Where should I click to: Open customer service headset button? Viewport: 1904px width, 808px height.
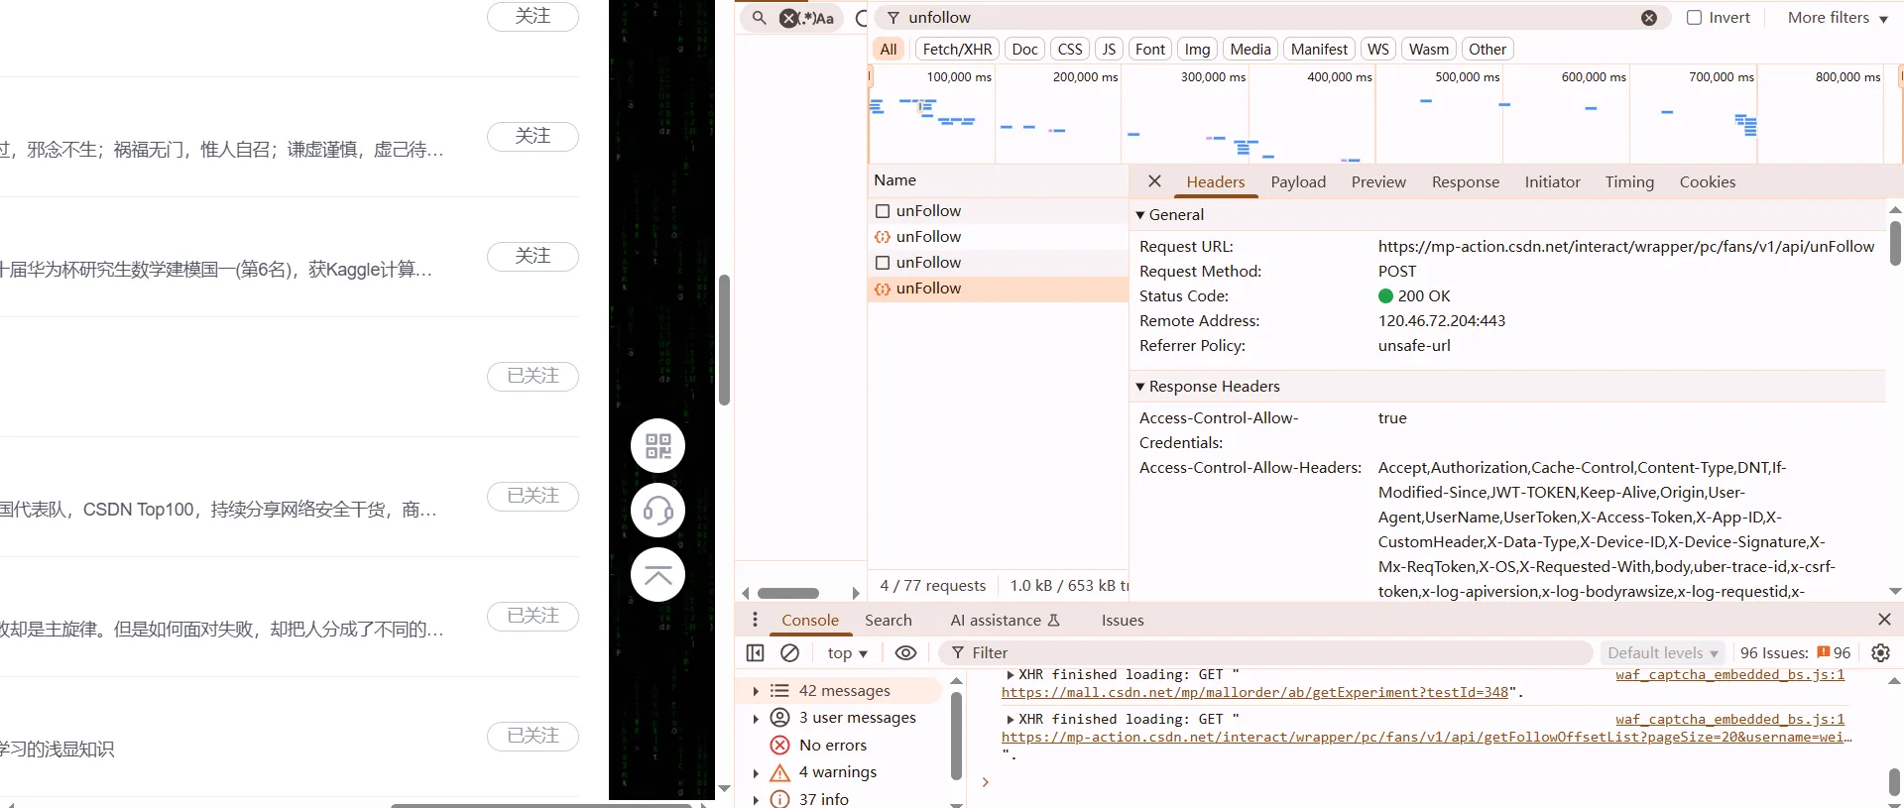658,511
